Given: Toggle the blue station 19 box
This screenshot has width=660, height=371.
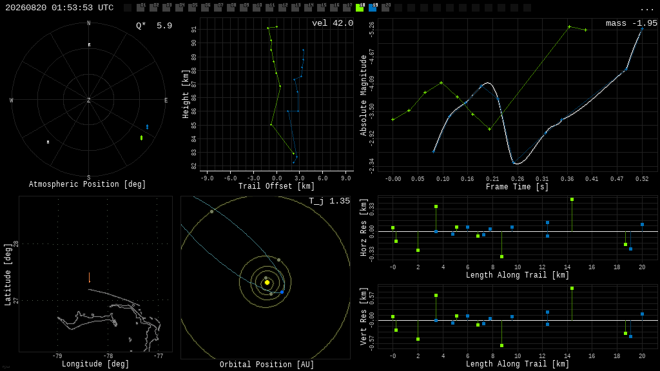Looking at the screenshot, I should 373,8.
